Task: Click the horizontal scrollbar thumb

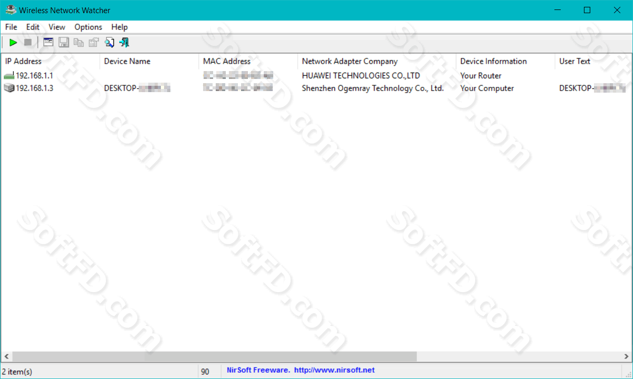Action: tap(214, 356)
